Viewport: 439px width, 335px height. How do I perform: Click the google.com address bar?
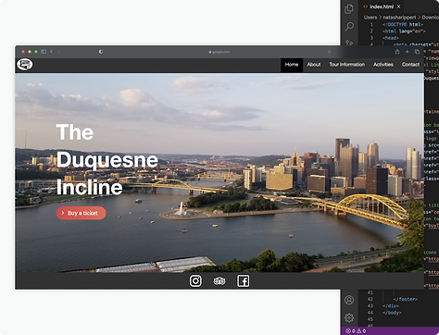219,52
